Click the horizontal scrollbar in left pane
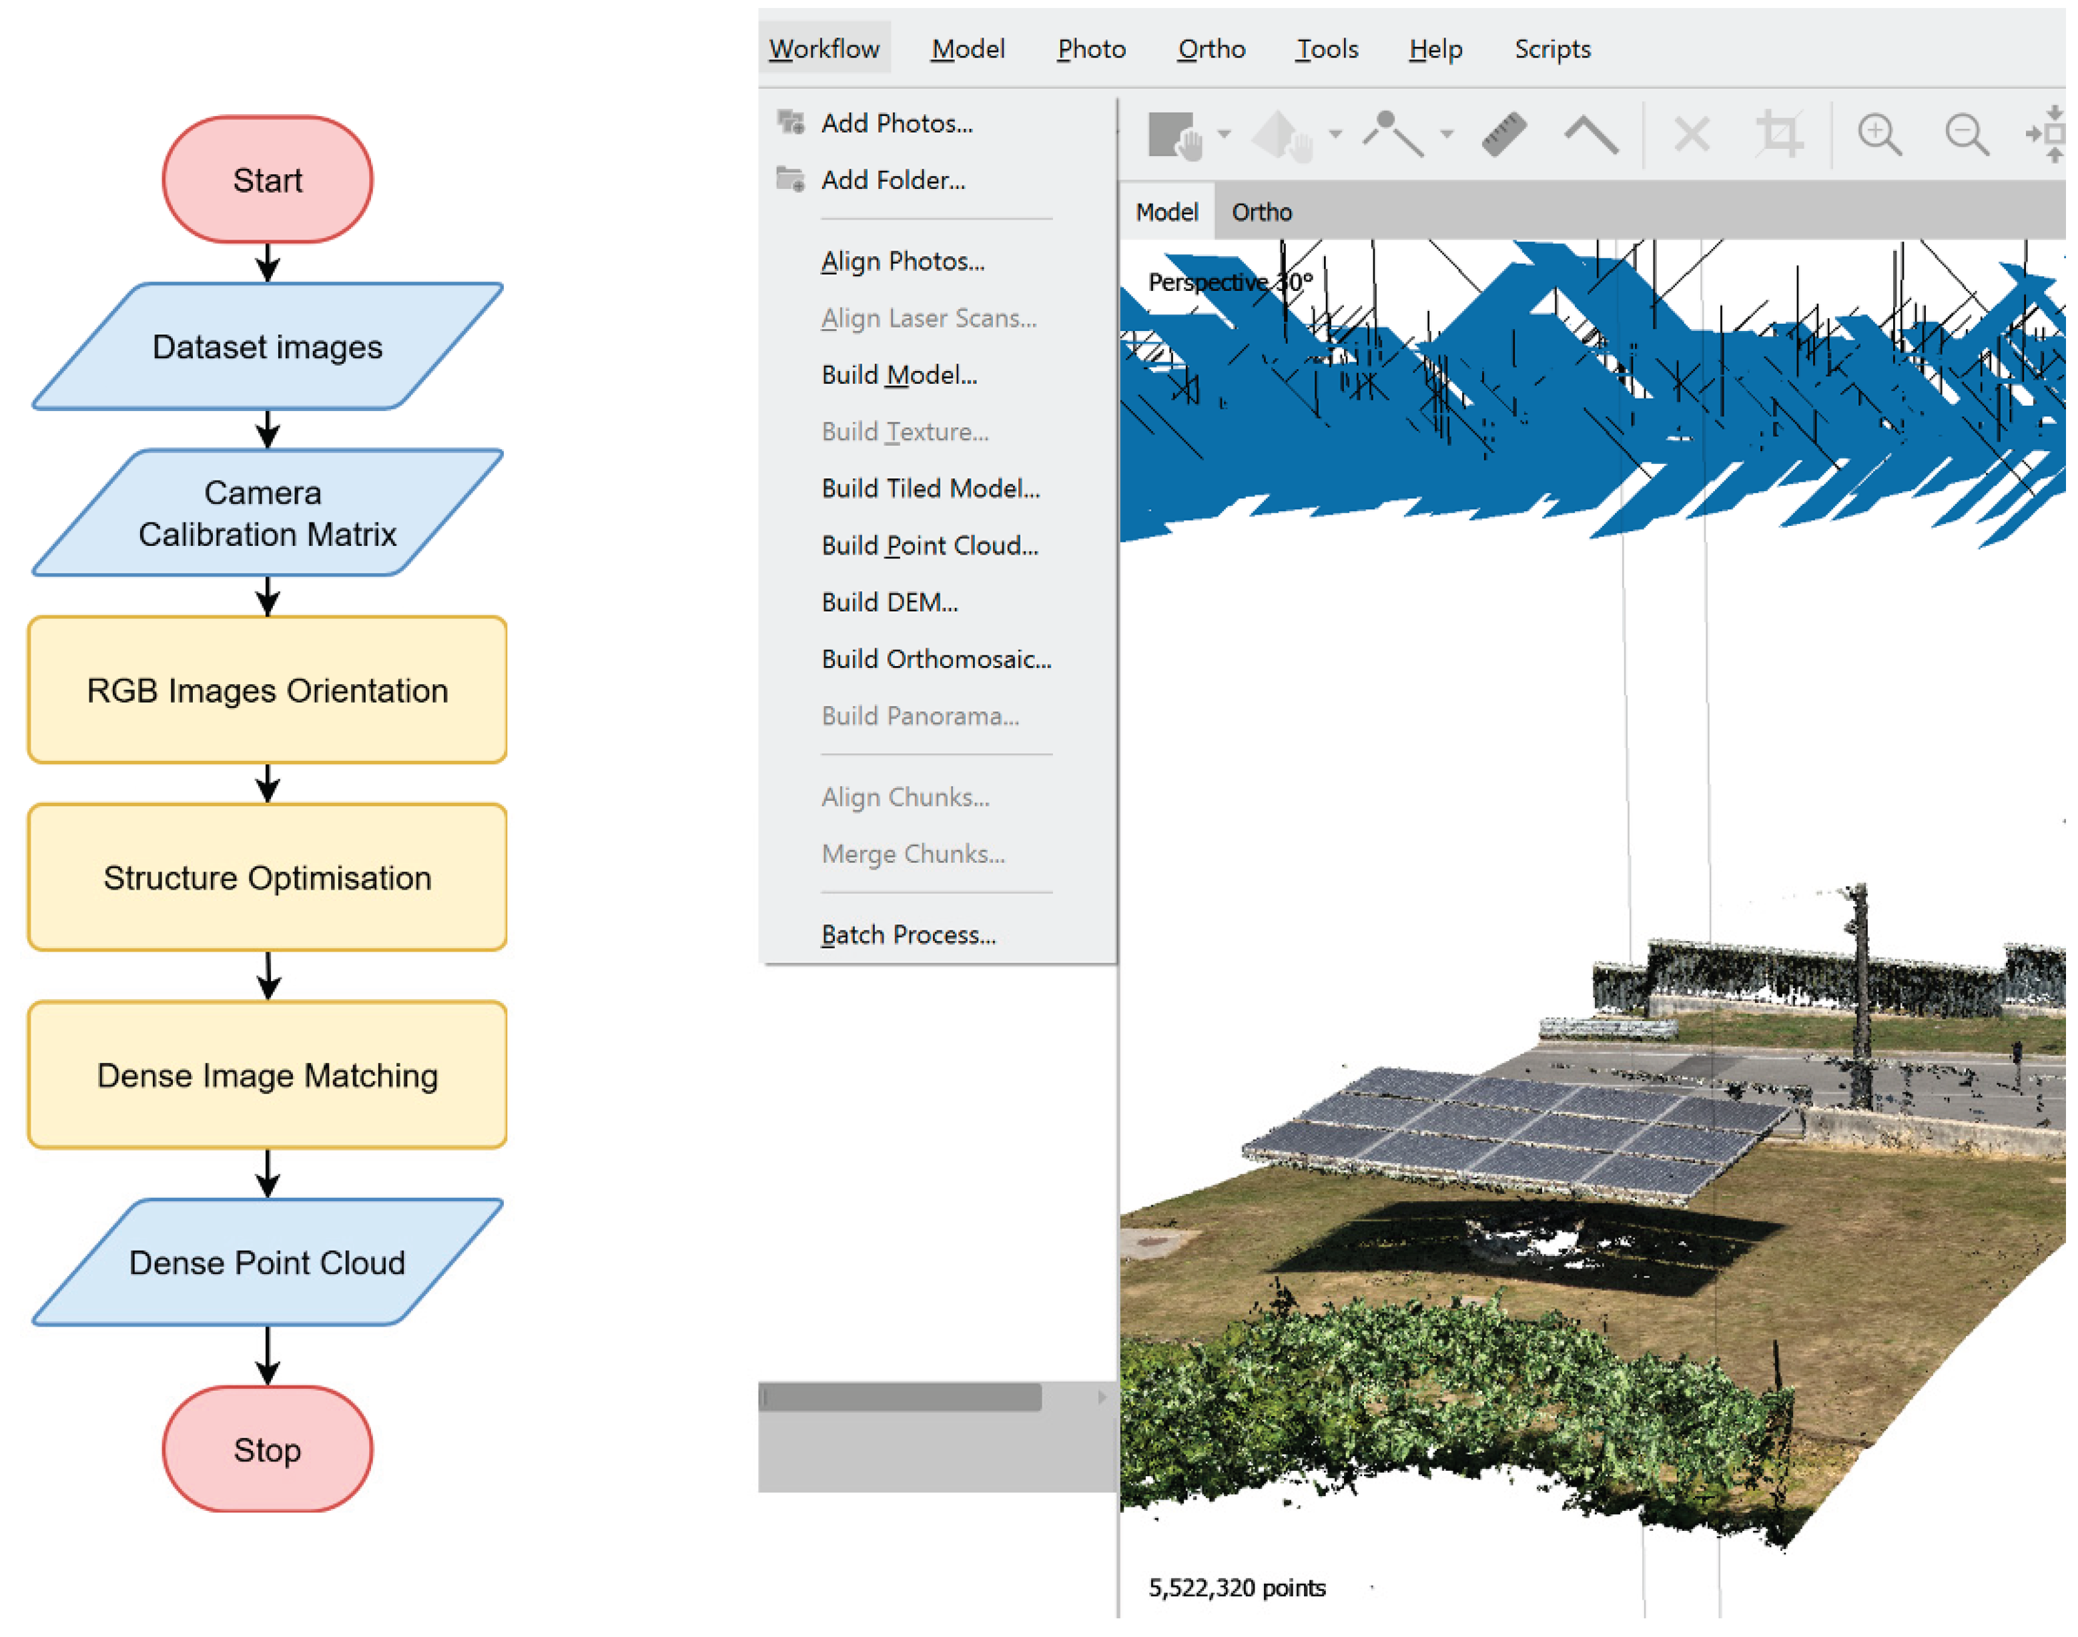This screenshot has height=1637, width=2078. [901, 1397]
